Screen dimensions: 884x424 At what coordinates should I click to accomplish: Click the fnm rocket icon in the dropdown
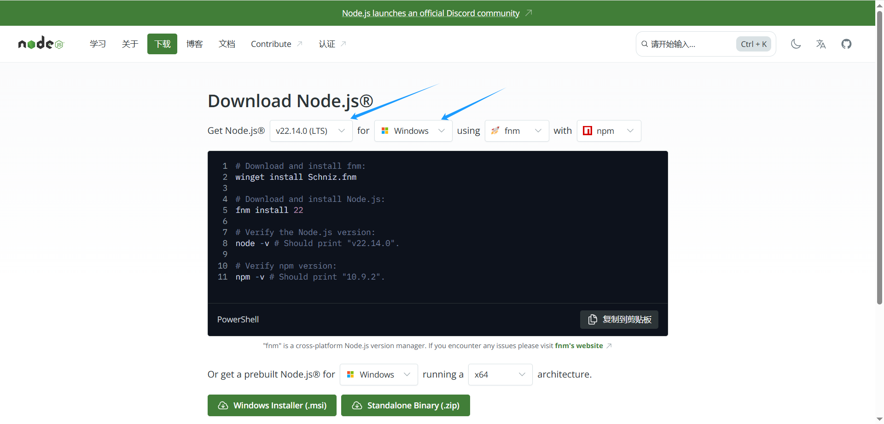[494, 131]
